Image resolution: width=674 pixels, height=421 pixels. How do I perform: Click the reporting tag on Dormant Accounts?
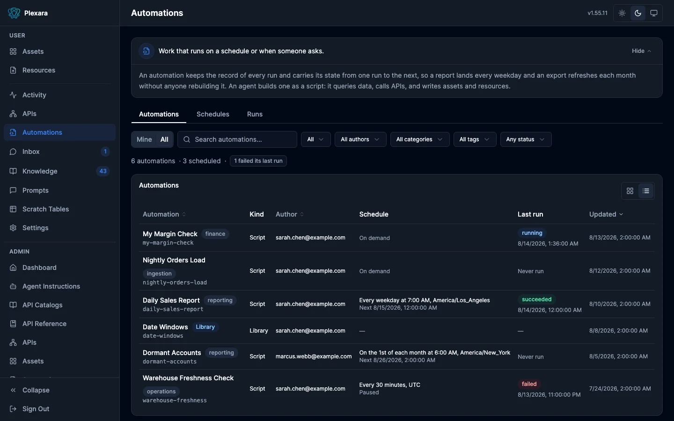(221, 353)
